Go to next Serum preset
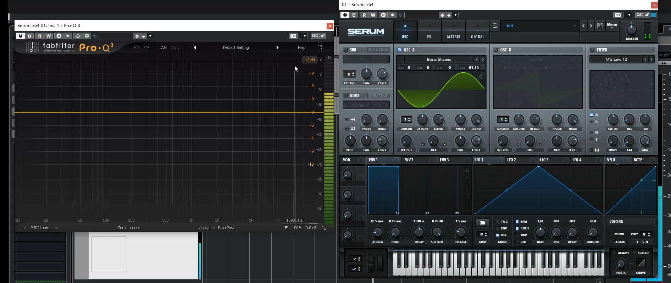Viewport: 671px width, 283px height. pyautogui.click(x=591, y=26)
